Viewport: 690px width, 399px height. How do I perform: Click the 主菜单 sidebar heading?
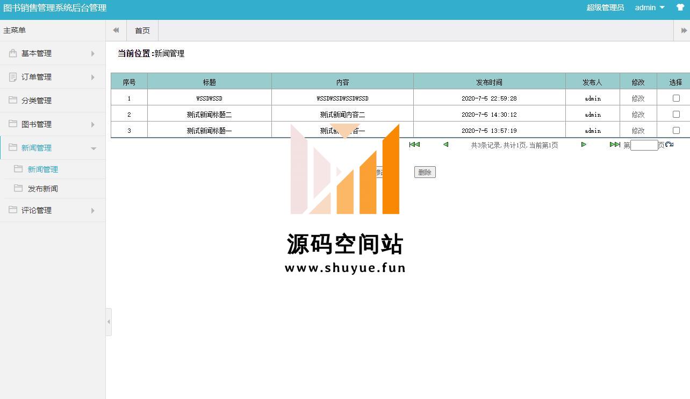tap(15, 30)
